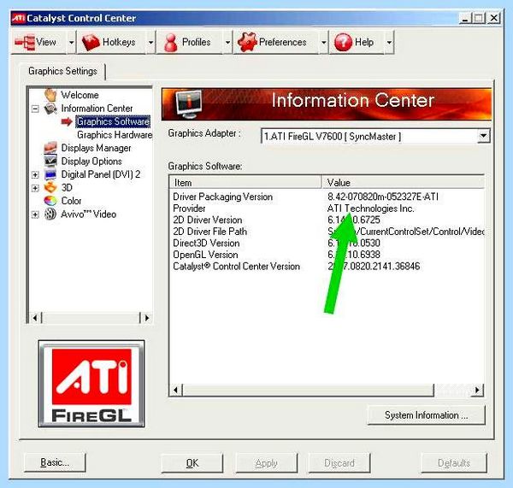The image size is (513, 488).
Task: Click the Item column header
Action: pos(245,182)
